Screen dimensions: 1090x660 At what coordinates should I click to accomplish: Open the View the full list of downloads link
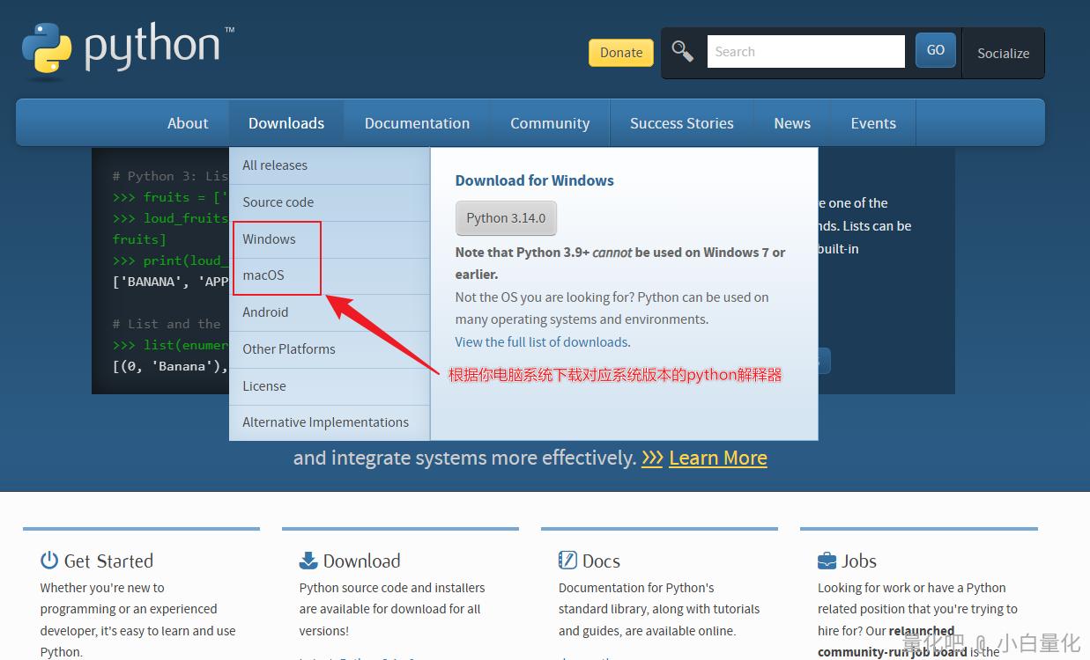542,342
